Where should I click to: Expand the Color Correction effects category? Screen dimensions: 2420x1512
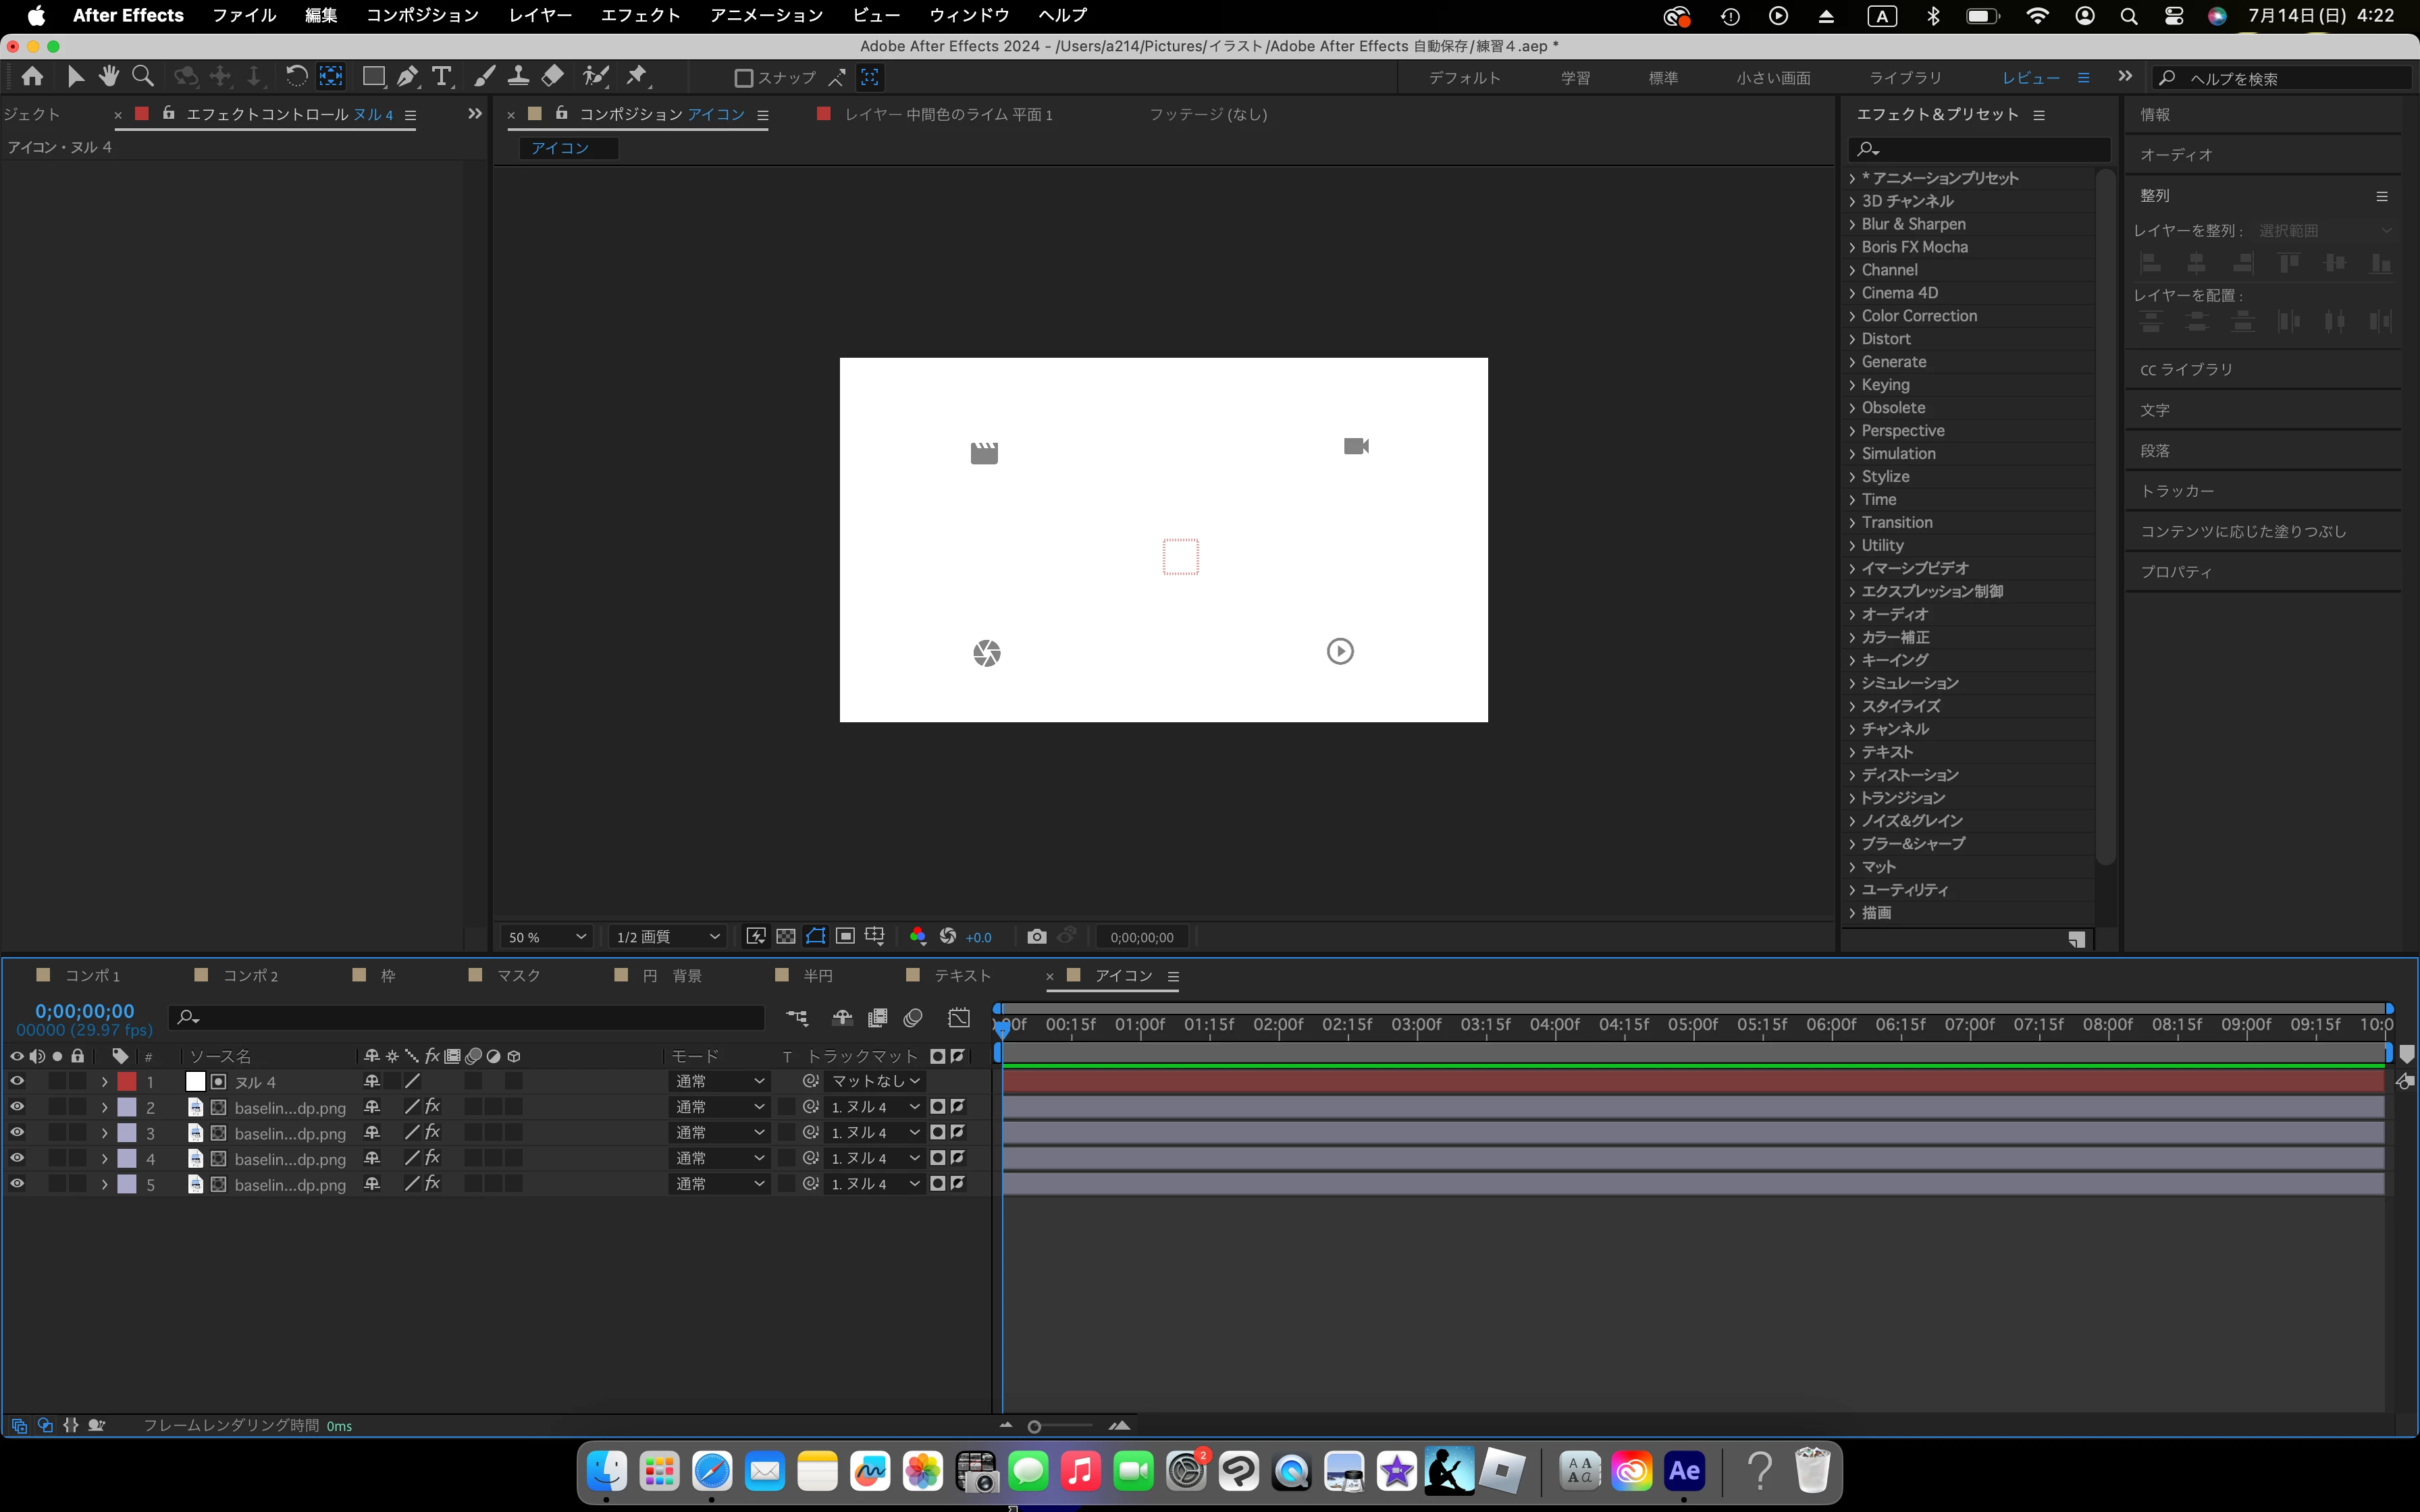pyautogui.click(x=1918, y=316)
